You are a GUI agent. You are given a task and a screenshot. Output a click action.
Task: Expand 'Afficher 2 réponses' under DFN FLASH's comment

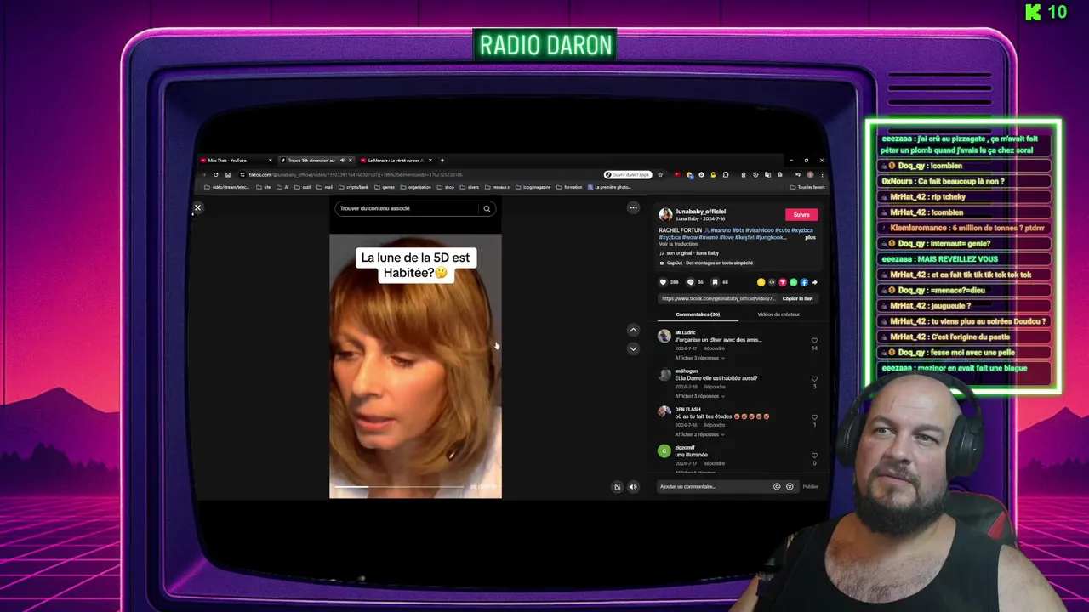tap(699, 434)
